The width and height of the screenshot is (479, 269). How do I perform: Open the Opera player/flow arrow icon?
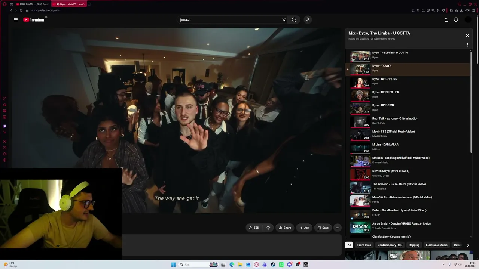(x=438, y=10)
